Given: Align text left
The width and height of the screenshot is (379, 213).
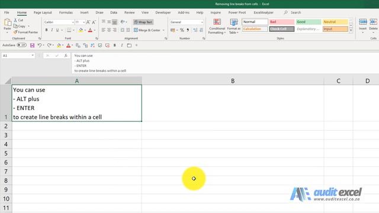Looking at the screenshot, I should click(x=104, y=30).
